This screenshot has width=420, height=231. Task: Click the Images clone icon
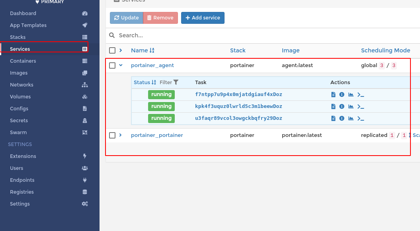(x=85, y=73)
